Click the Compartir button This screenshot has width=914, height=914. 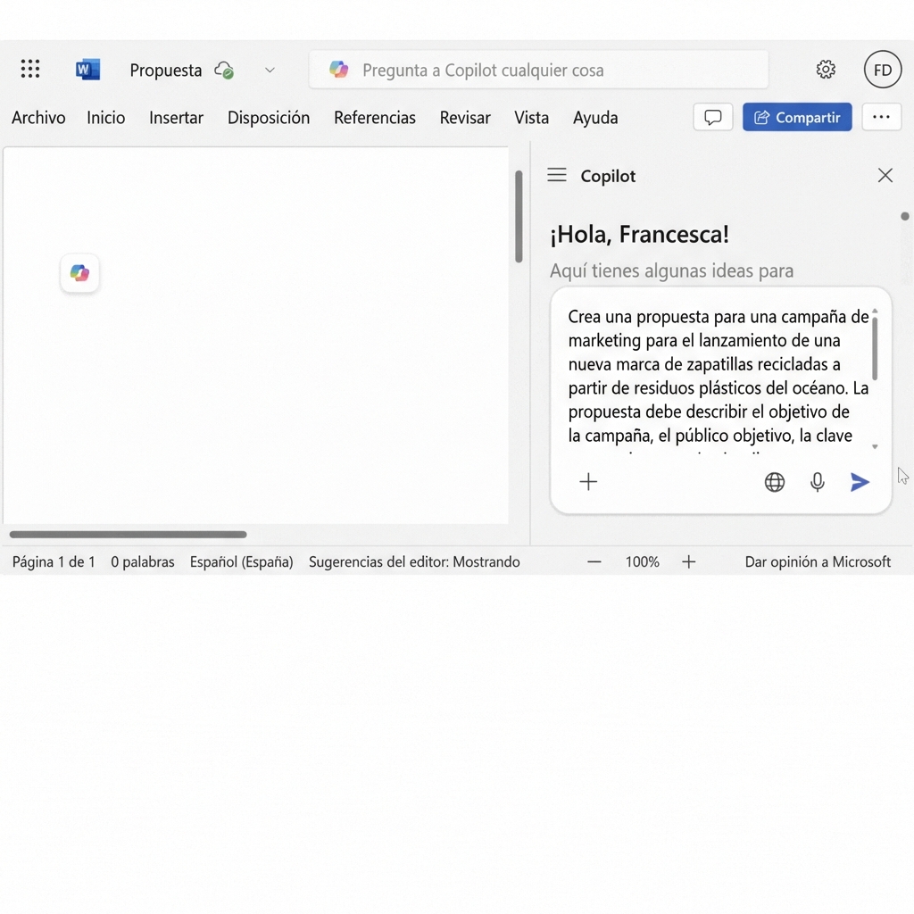pyautogui.click(x=796, y=117)
